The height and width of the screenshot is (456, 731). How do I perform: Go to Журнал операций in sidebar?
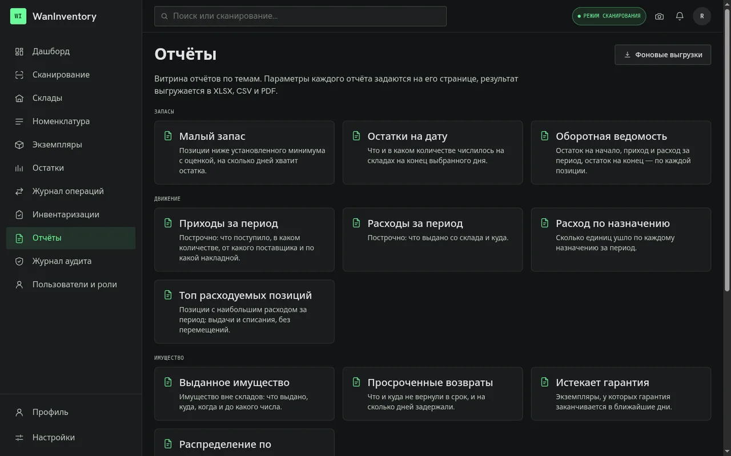coord(71,192)
